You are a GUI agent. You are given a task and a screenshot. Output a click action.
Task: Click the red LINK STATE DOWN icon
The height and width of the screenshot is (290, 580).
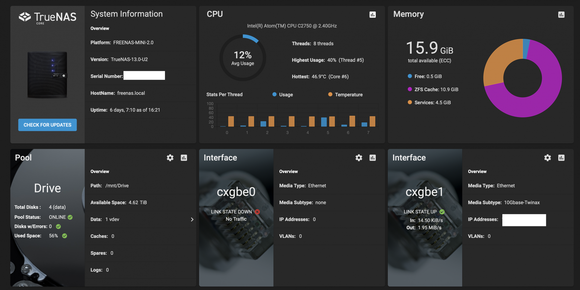coord(257,212)
